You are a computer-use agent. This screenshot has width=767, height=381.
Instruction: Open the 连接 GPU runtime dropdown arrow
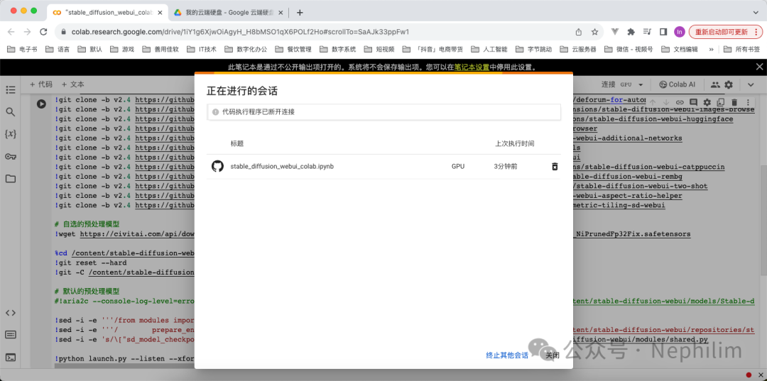click(641, 84)
